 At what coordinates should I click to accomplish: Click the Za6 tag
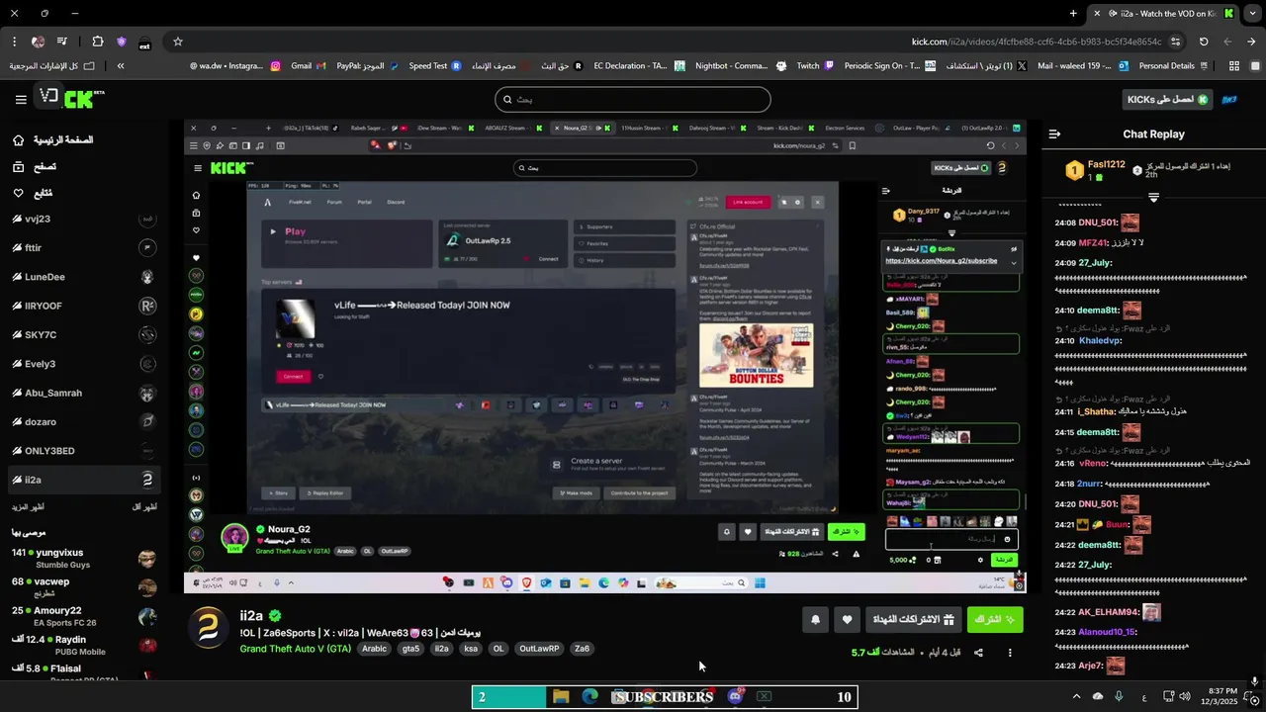[x=582, y=649]
